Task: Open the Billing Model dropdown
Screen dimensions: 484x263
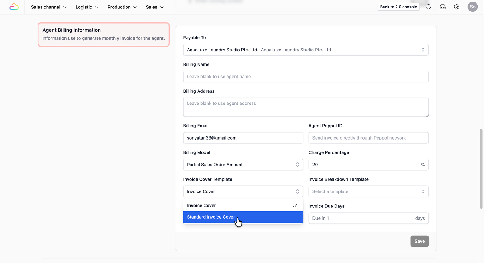Action: point(243,165)
